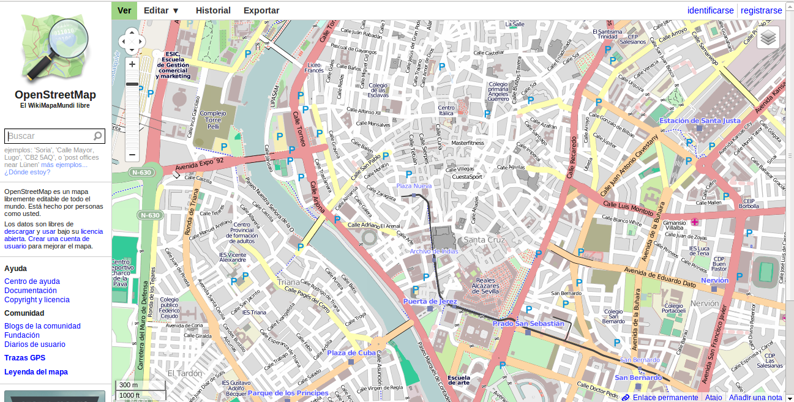Image resolution: width=794 pixels, height=402 pixels.
Task: Open Leyenda del mapa
Action: point(36,372)
